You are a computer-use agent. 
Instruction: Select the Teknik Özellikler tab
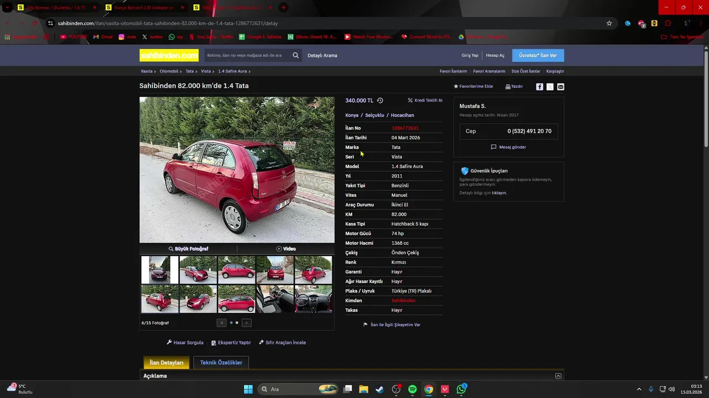221,363
